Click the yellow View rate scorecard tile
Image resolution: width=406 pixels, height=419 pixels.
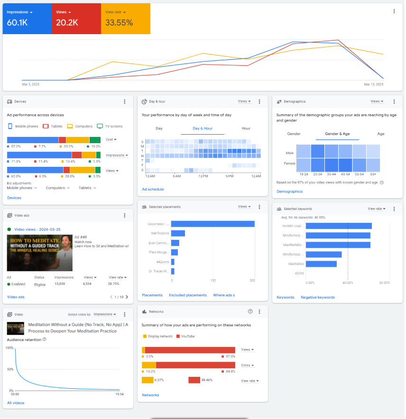(x=126, y=19)
